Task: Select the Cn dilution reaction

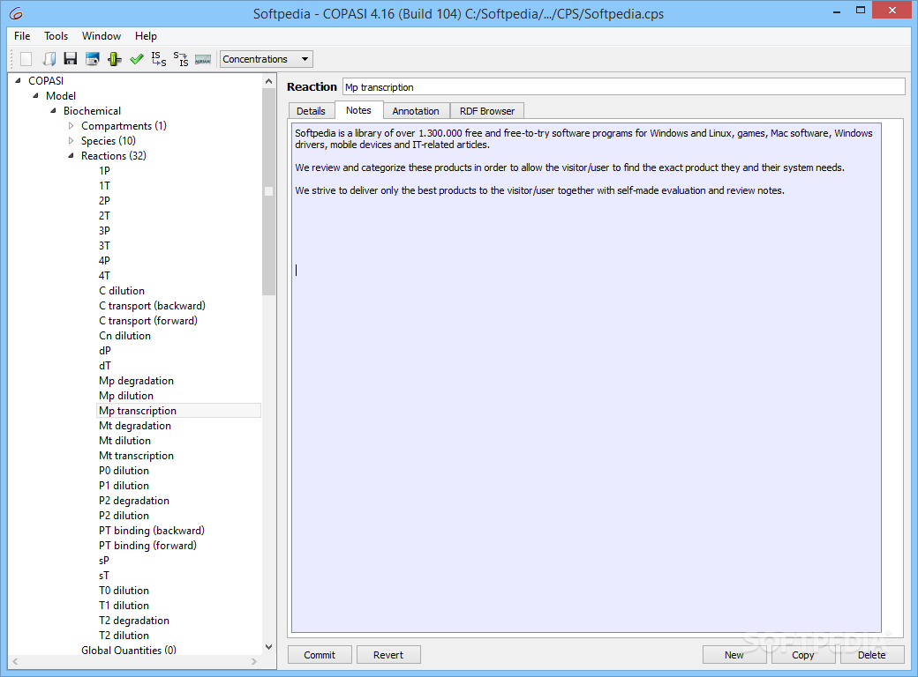Action: pyautogui.click(x=124, y=336)
